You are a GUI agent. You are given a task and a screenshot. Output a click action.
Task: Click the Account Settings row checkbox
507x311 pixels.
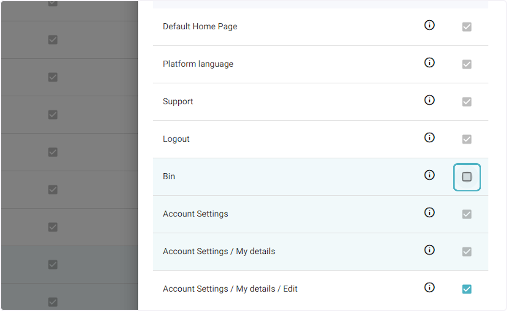pyautogui.click(x=466, y=214)
